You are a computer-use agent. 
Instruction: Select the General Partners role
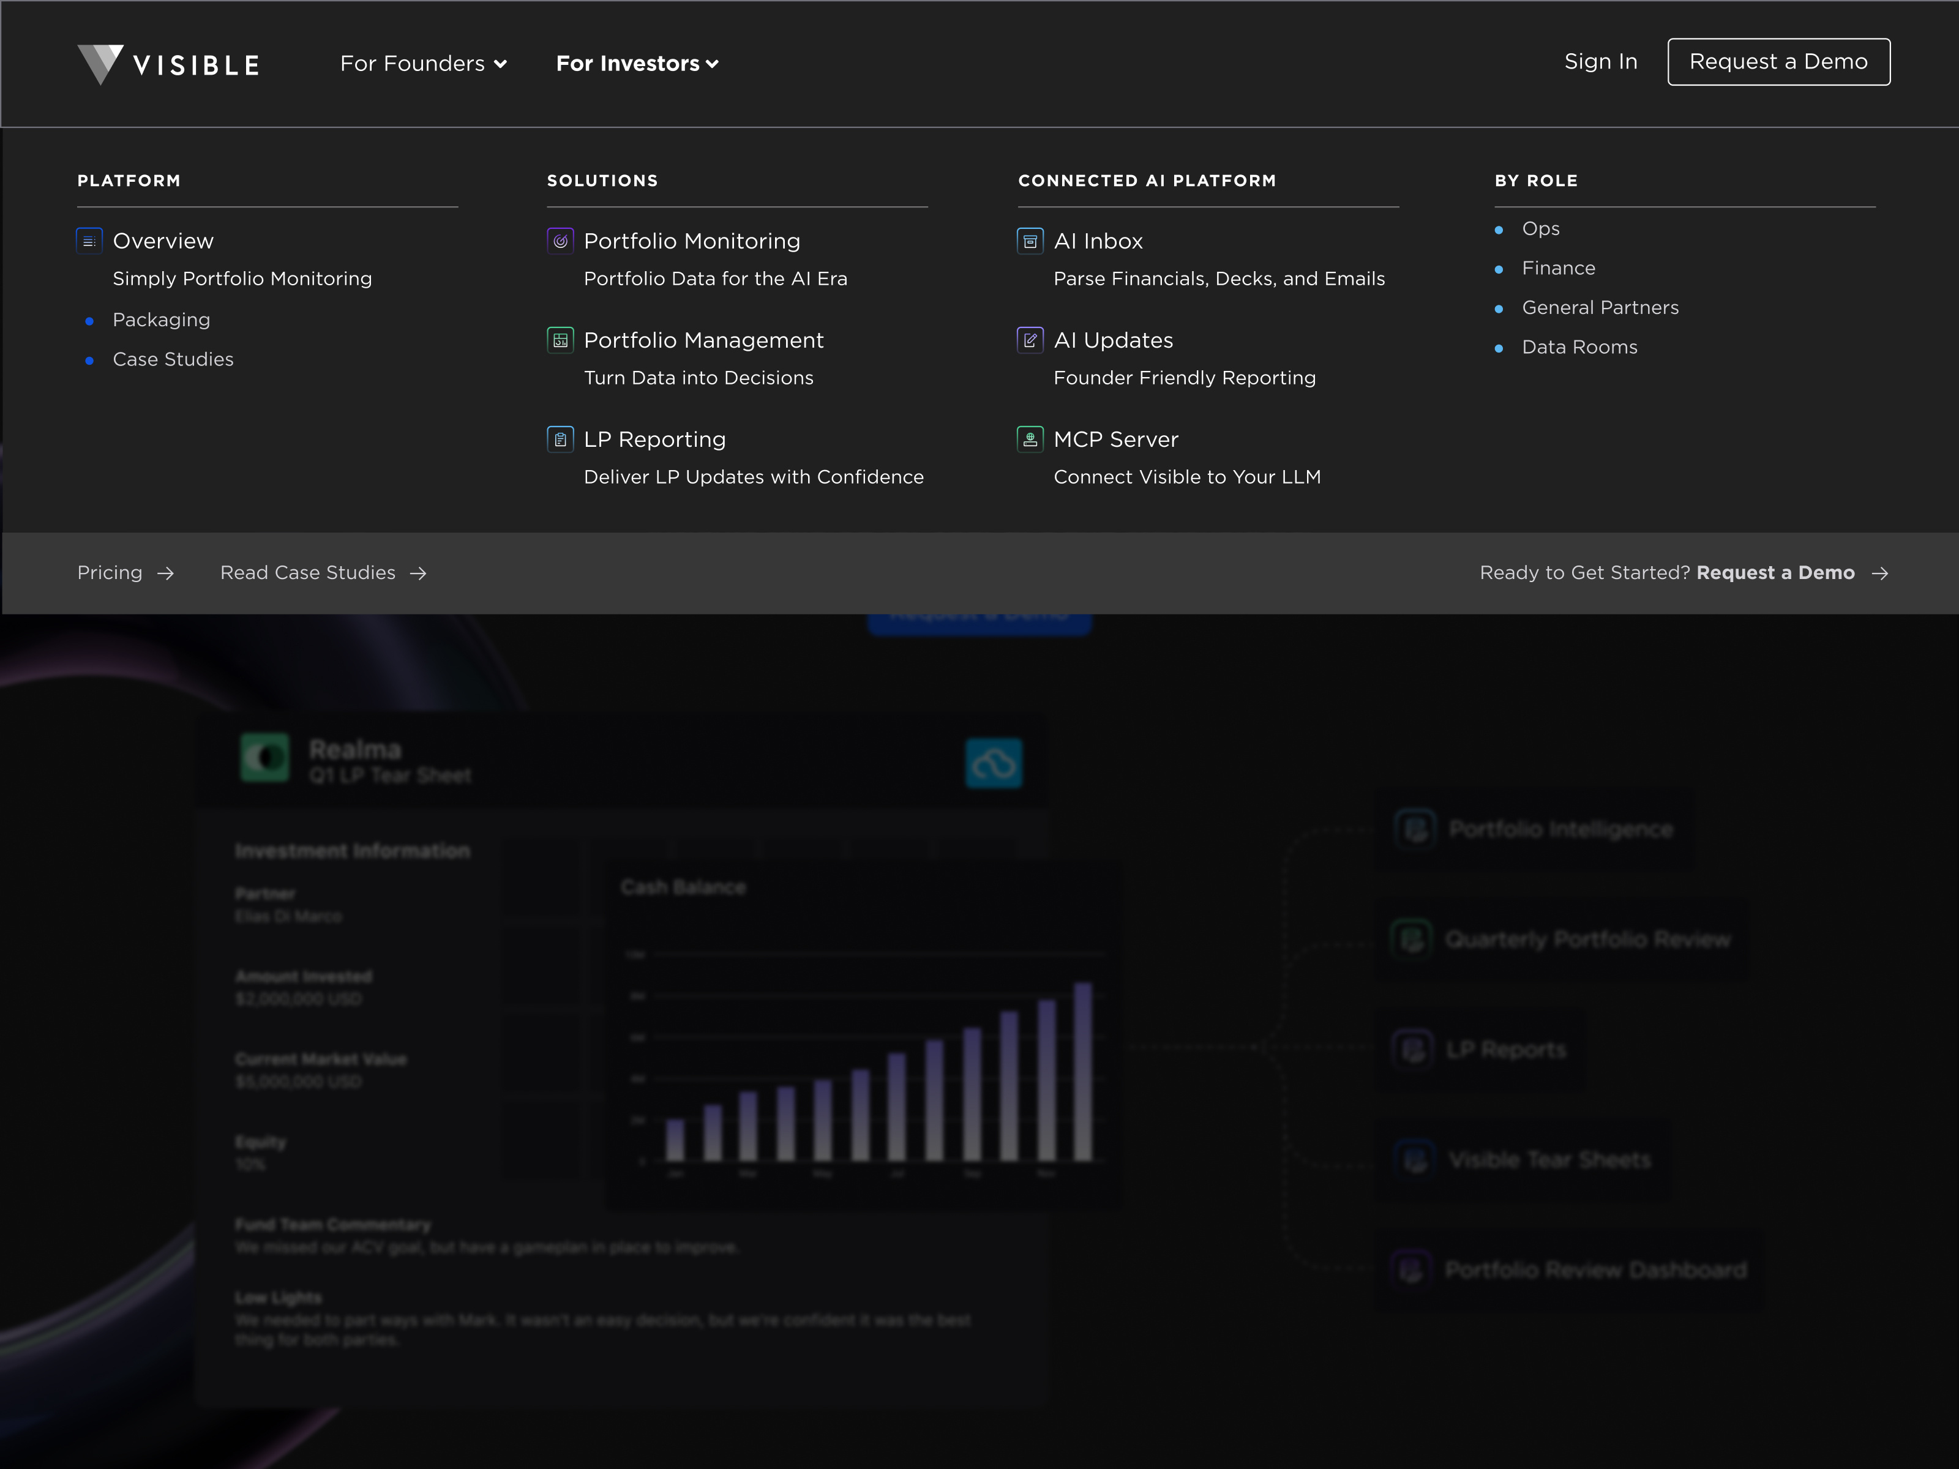[x=1600, y=308]
